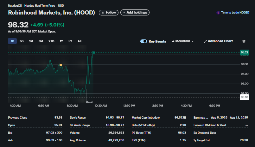Switch chart to 6M range
Image resolution: width=255 pixels, height=147 pixels.
(41, 41)
